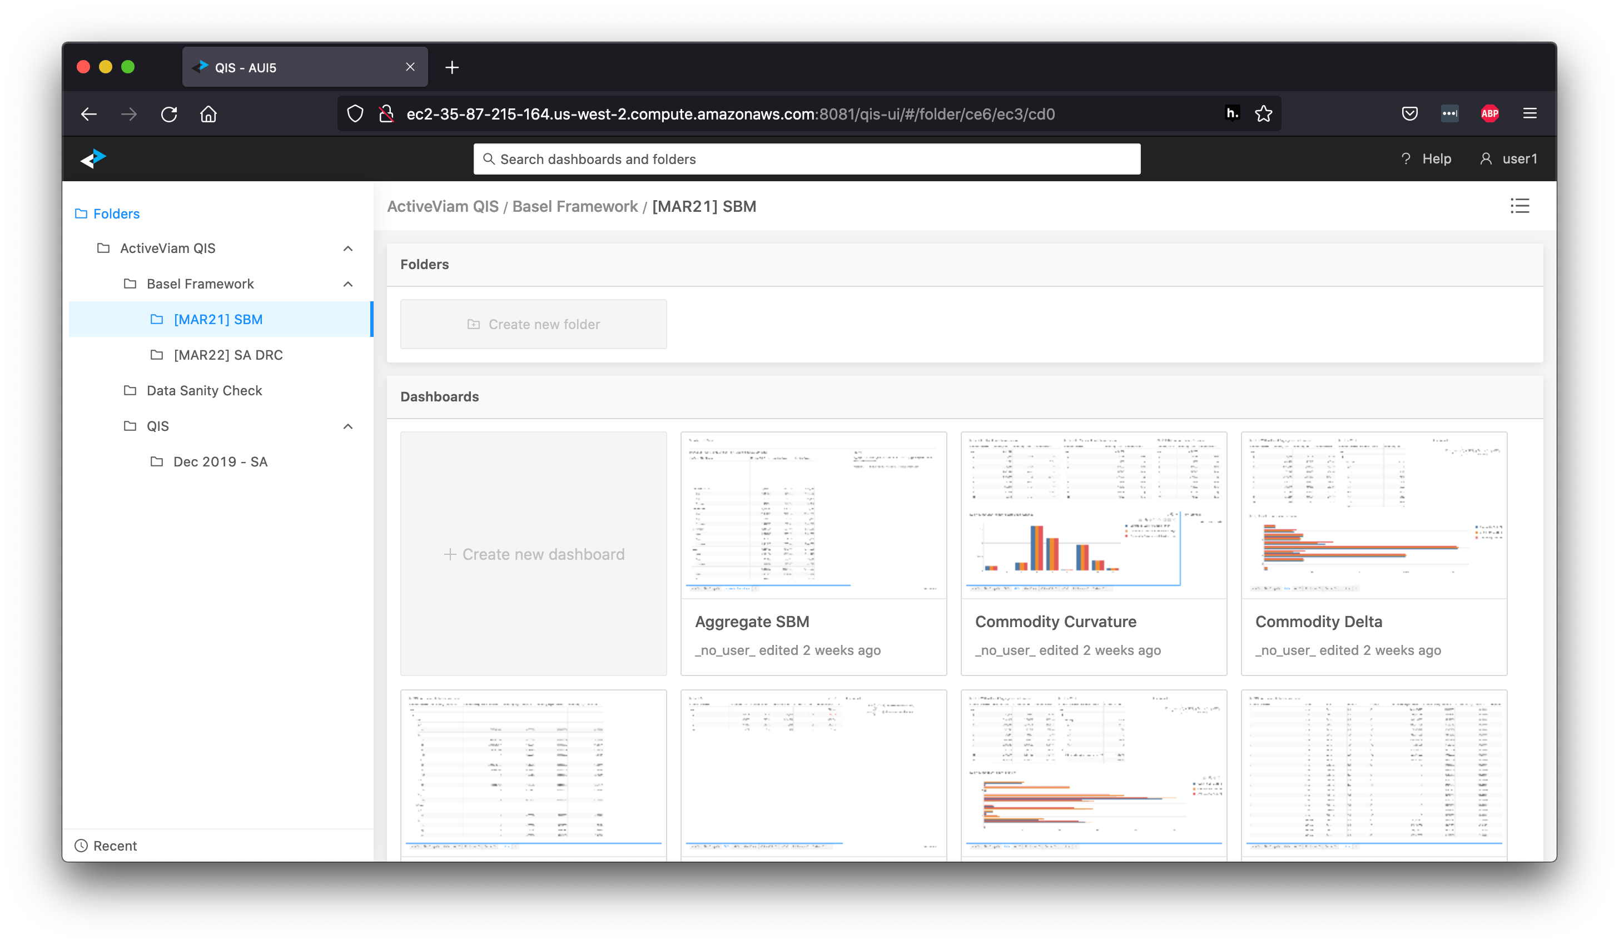Click insecure connection lock icon
The width and height of the screenshot is (1619, 944).
click(x=386, y=114)
